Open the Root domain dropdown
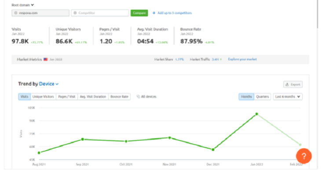330x176 pixels. point(23,5)
